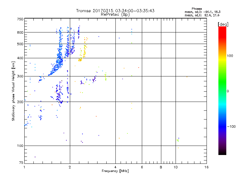243x182 pixels.
Task: Click the '8' x-axis tick label
Action: tap(161, 167)
